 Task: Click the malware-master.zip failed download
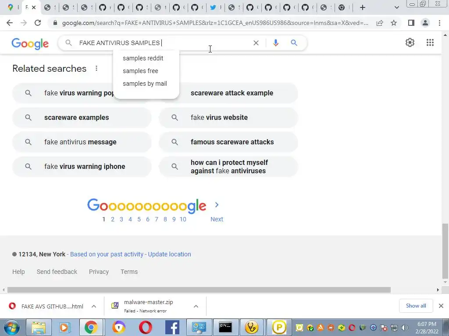click(149, 306)
